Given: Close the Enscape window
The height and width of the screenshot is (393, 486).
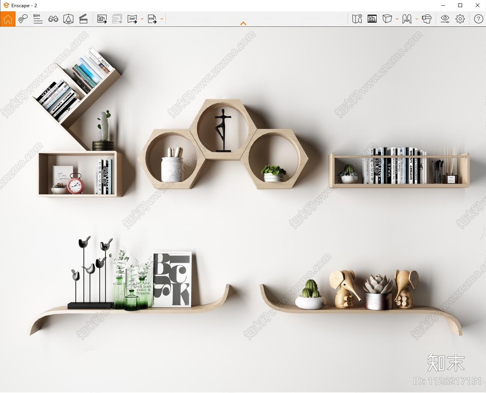Looking at the screenshot, I should [477, 5].
